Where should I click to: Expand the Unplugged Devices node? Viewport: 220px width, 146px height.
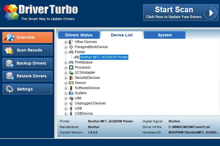(x=66, y=104)
